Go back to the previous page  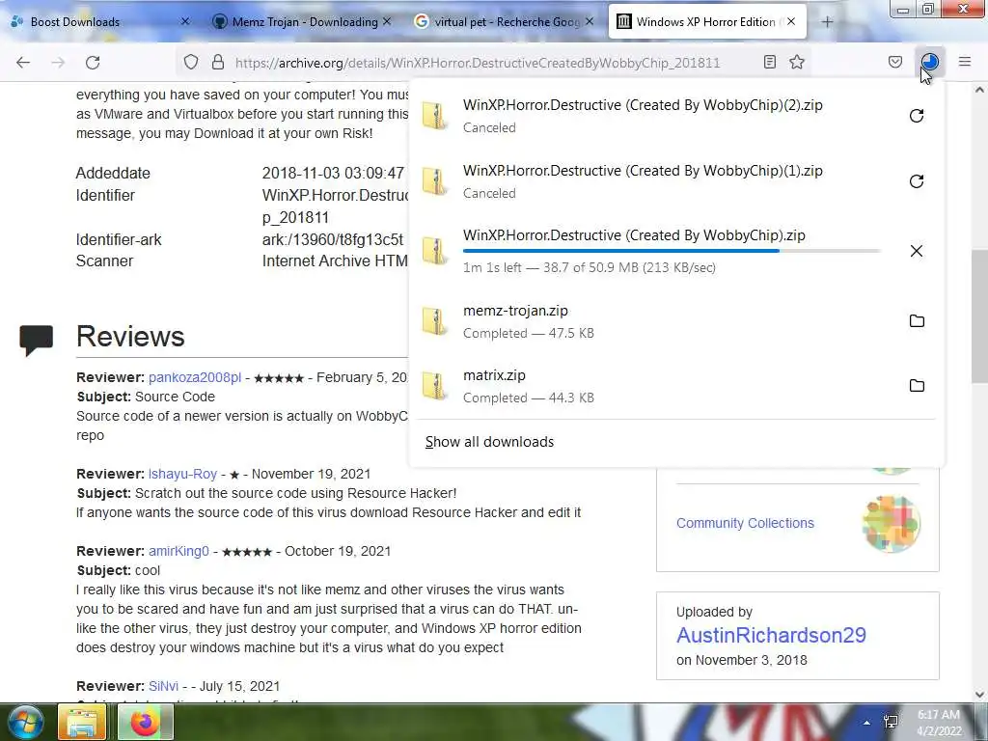[x=23, y=63]
